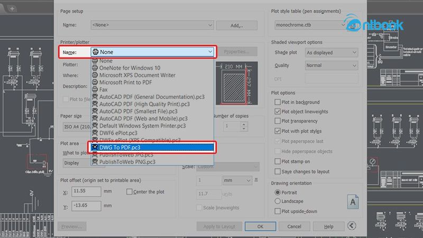This screenshot has width=423, height=238.
Task: Enable Plot transparency
Action: point(277,121)
